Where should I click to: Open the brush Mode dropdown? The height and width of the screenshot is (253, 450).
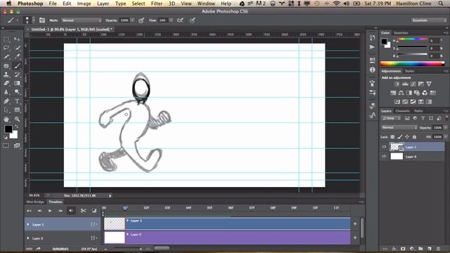point(82,20)
